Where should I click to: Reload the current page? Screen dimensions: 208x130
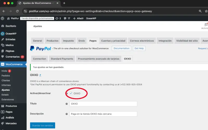(x=17, y=11)
